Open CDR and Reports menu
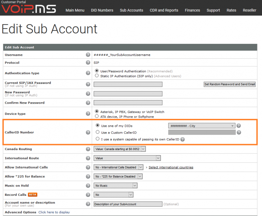 click(164, 10)
